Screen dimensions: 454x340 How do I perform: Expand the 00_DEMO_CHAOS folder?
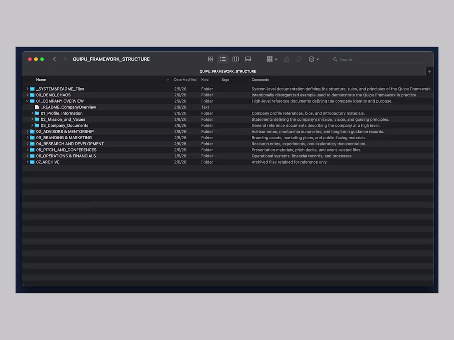click(28, 95)
